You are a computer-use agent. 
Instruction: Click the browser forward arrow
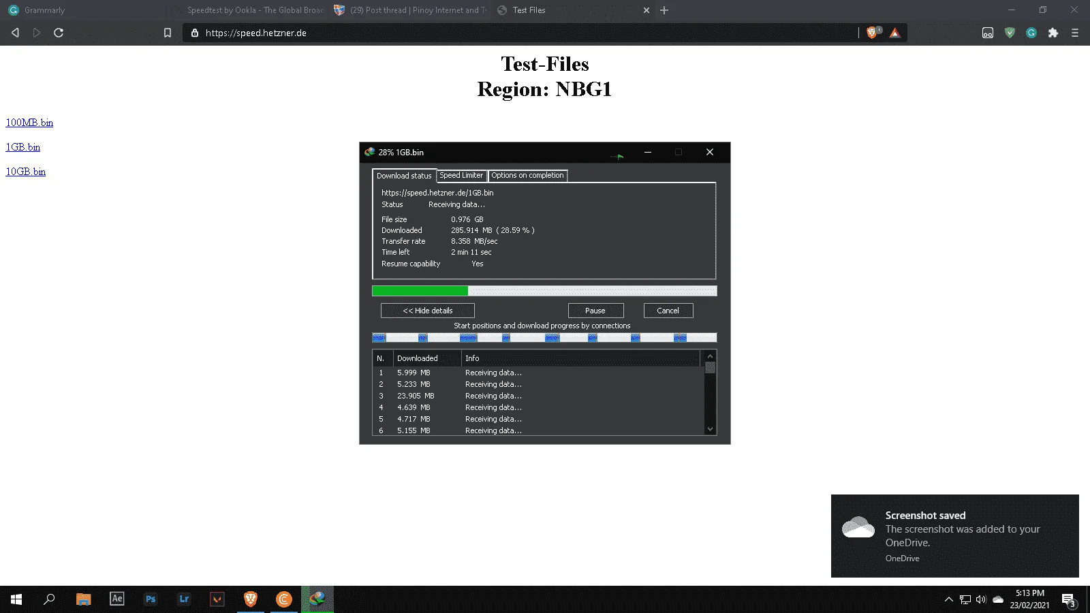point(37,33)
